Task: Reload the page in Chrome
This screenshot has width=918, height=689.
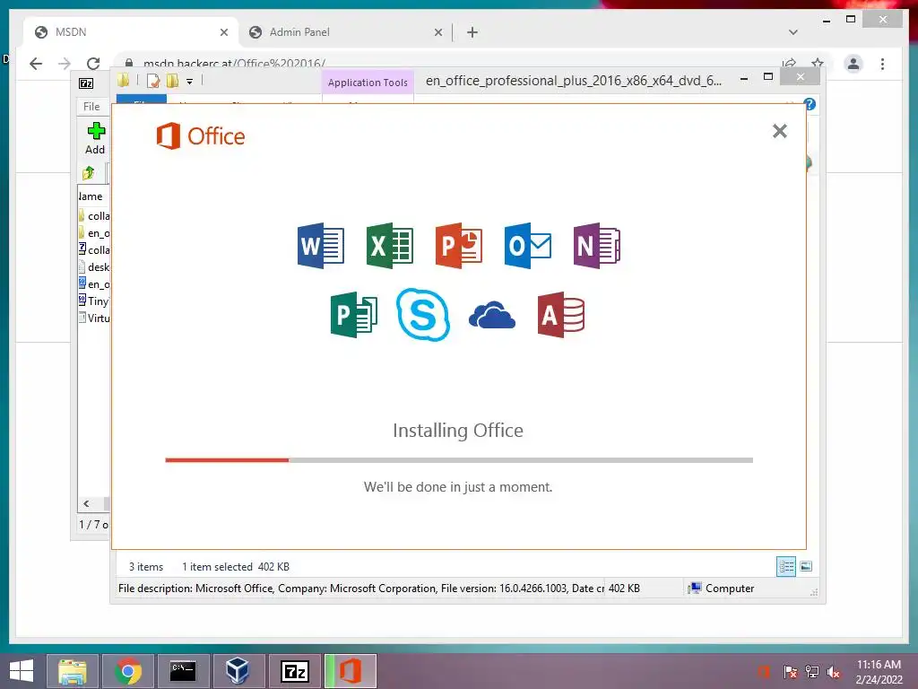Action: click(x=93, y=64)
